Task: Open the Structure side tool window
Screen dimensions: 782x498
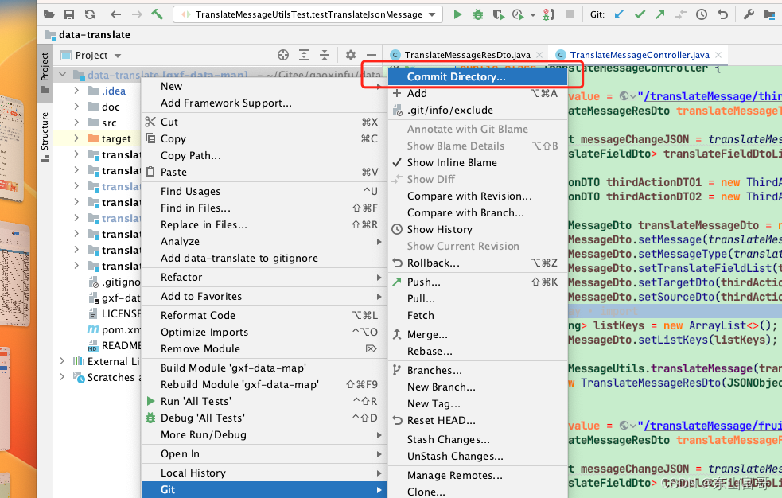Action: click(x=45, y=137)
